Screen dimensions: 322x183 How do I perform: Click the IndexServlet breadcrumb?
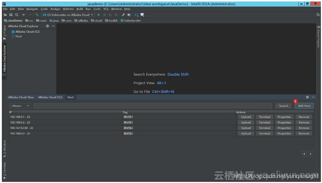tap(131, 20)
